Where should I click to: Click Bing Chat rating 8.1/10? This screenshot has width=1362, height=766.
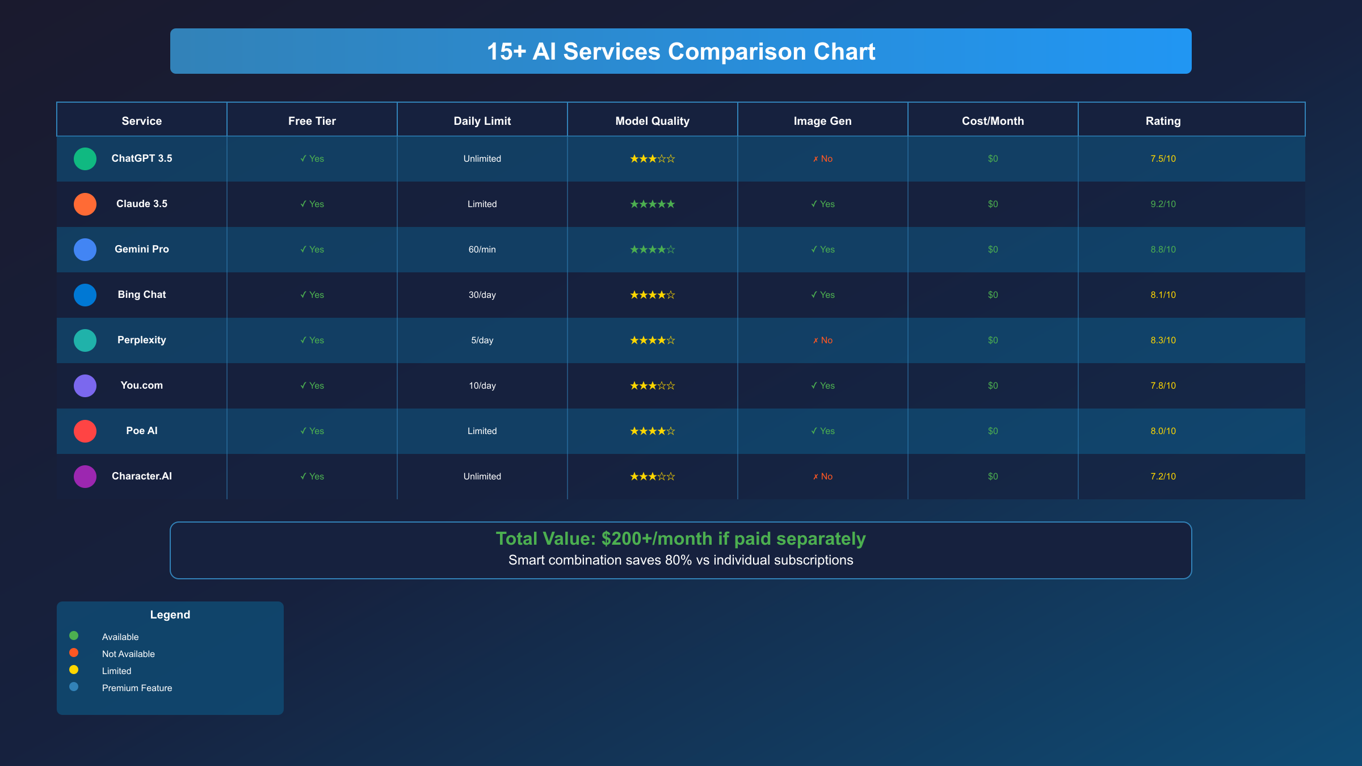click(x=1163, y=295)
